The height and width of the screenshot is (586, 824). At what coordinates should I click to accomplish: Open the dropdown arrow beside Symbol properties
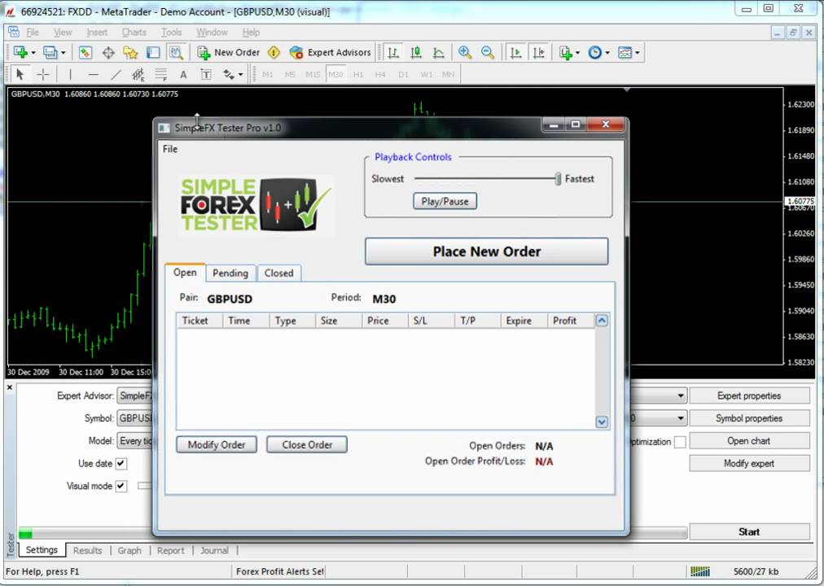point(681,418)
